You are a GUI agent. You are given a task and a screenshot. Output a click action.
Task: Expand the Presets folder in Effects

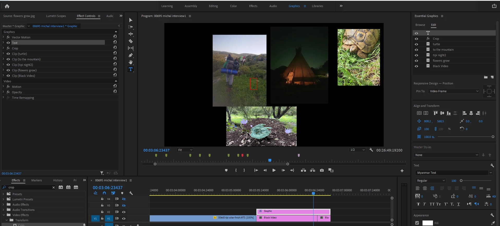click(x=3, y=194)
